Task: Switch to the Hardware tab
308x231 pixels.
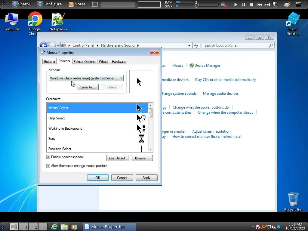Action: tap(119, 61)
